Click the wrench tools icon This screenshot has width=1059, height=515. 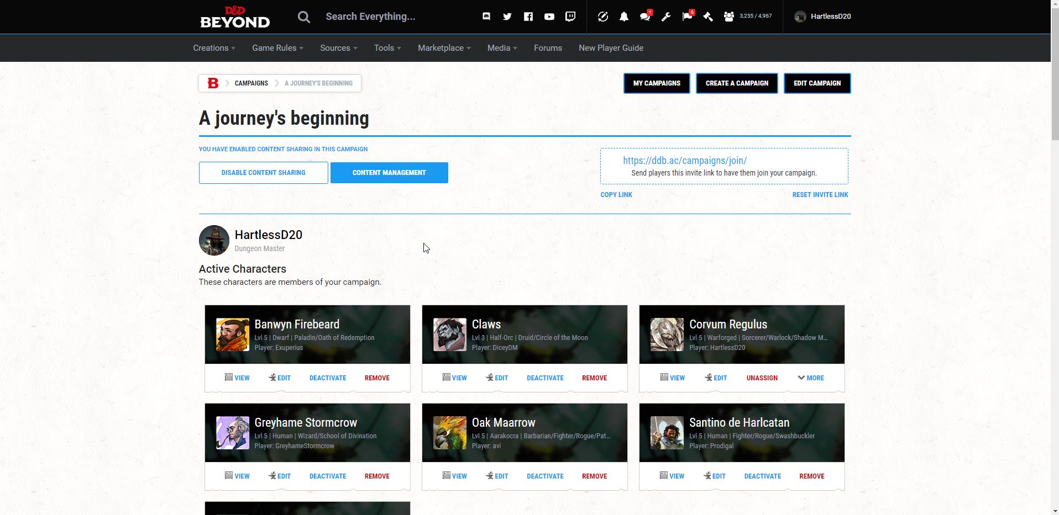666,17
